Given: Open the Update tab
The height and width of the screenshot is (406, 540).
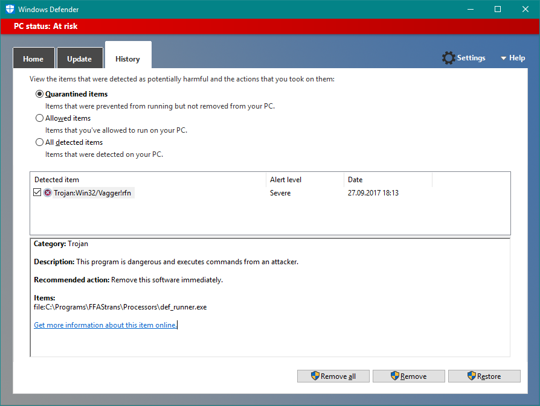Looking at the screenshot, I should [x=80, y=59].
